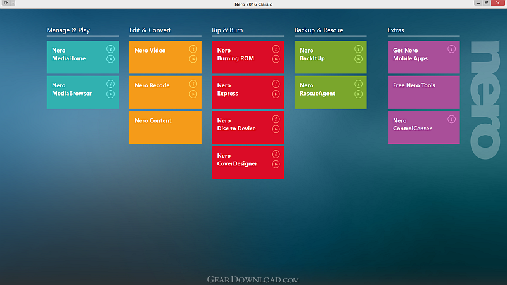Viewport: 507px width, 285px height.
Task: Show info for Nero Recode
Action: (x=193, y=84)
